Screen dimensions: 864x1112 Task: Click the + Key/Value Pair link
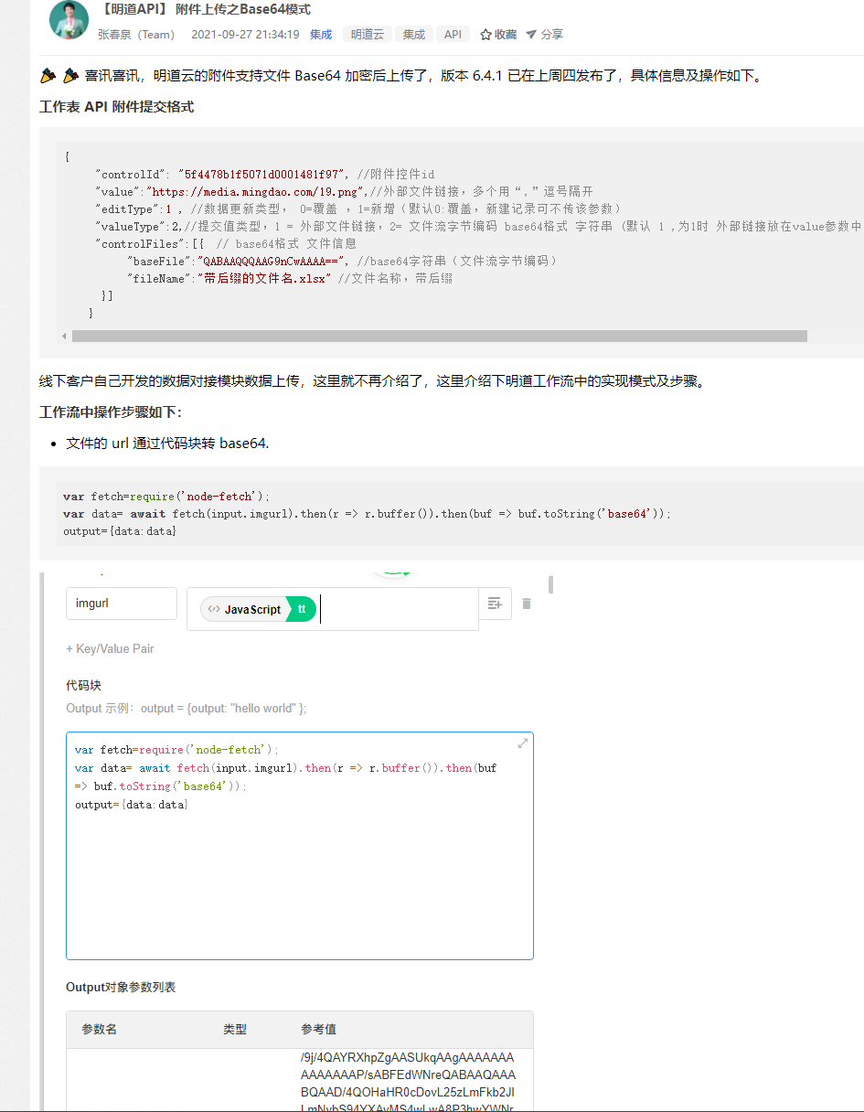coord(110,648)
